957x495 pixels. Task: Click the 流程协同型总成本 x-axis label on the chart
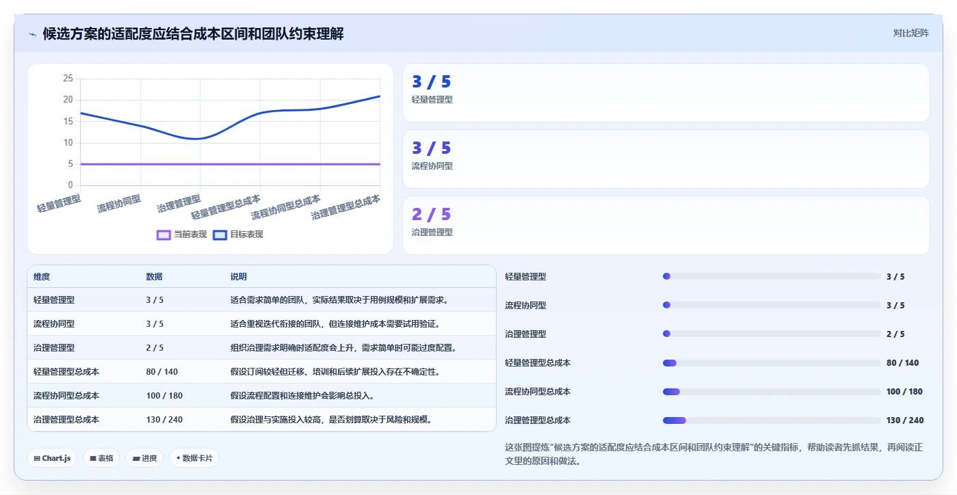[x=285, y=207]
